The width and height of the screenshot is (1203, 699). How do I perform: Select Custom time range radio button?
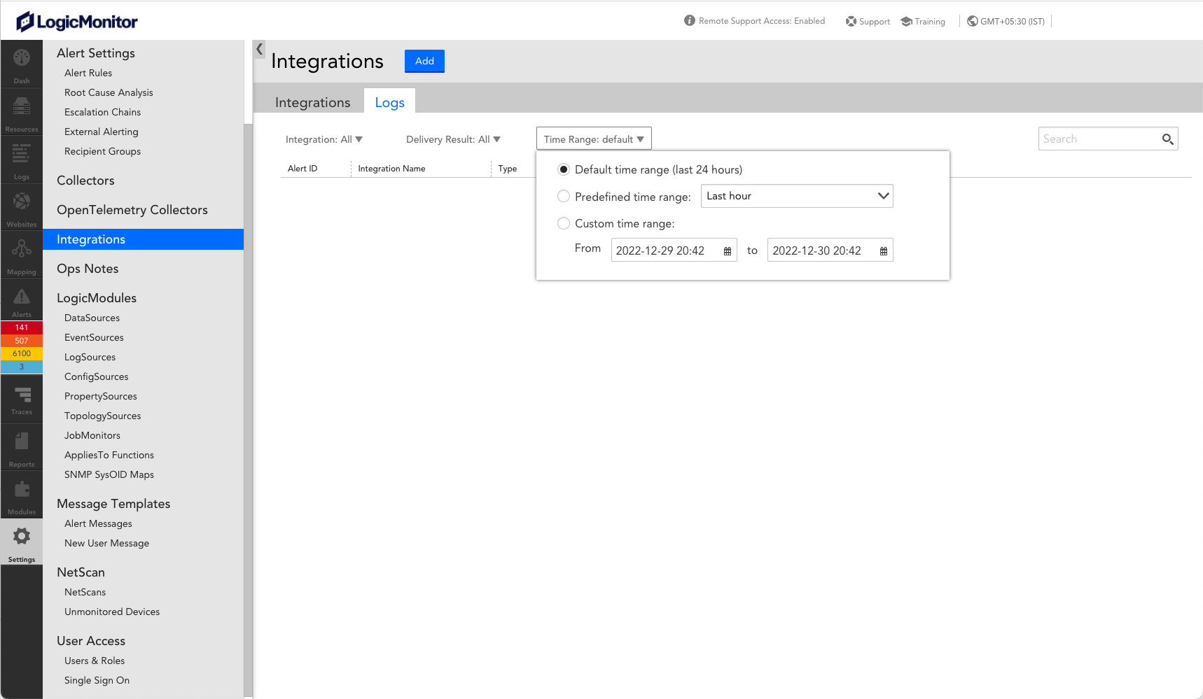pos(564,223)
